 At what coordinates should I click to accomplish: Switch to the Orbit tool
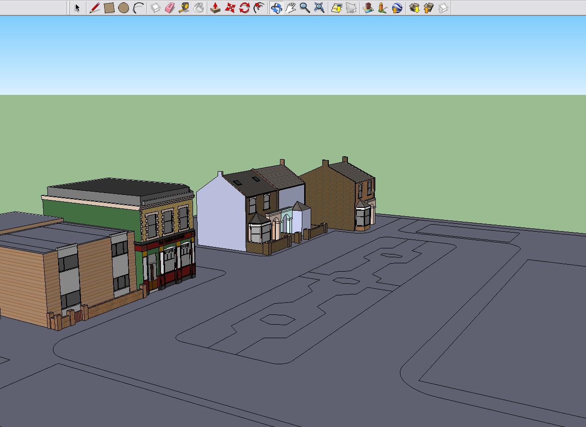point(276,8)
